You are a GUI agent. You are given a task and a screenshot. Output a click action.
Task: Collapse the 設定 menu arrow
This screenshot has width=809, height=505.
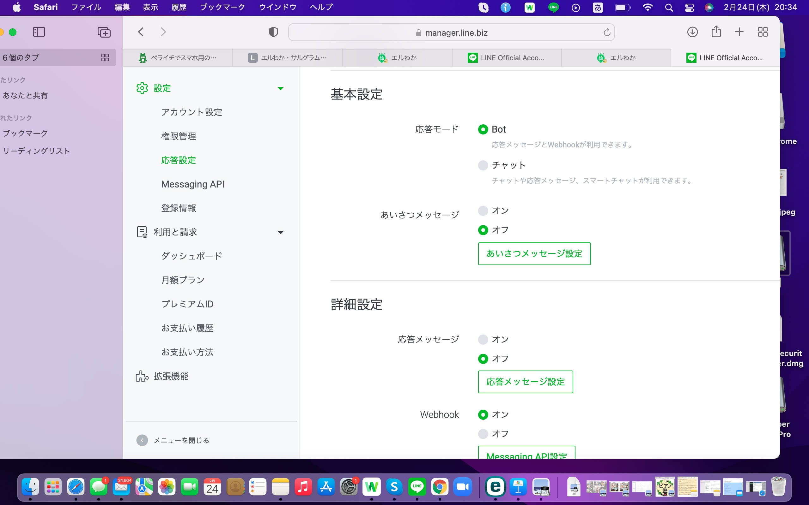click(x=281, y=88)
